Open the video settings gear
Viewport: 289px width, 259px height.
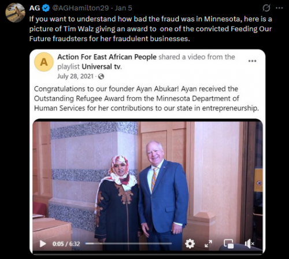(190, 244)
